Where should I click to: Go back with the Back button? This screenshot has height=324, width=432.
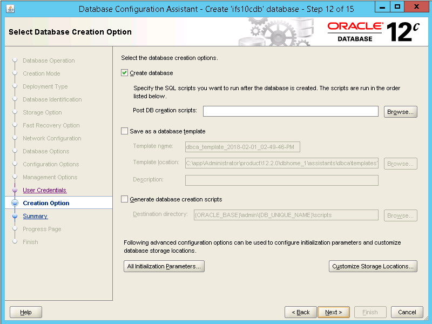[301, 312]
